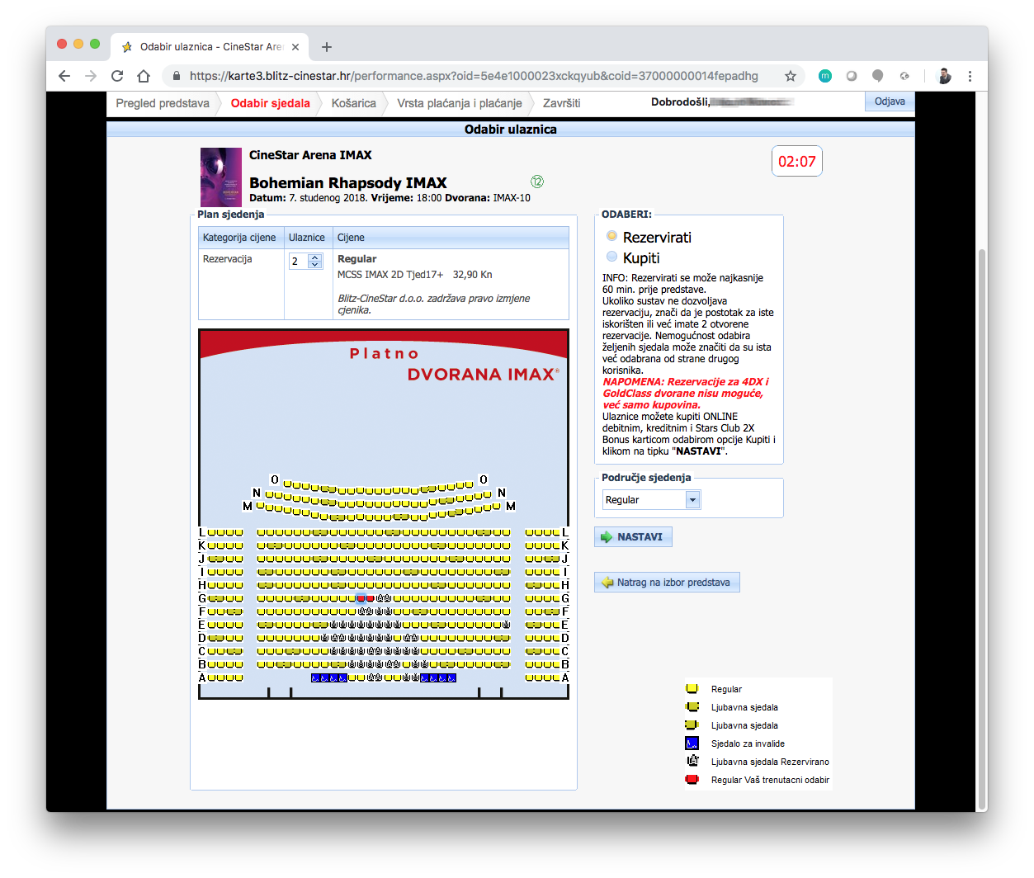Bookmark this page with the star icon

[790, 76]
